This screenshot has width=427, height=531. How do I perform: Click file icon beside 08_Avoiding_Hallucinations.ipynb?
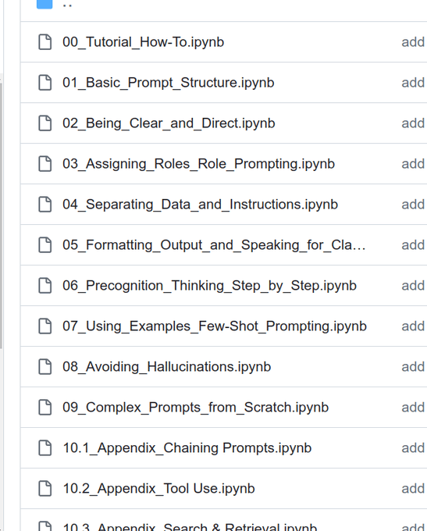coord(44,367)
